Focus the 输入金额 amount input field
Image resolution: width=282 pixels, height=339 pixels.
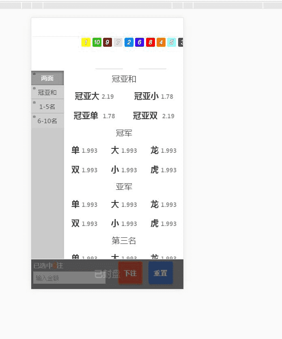click(69, 278)
